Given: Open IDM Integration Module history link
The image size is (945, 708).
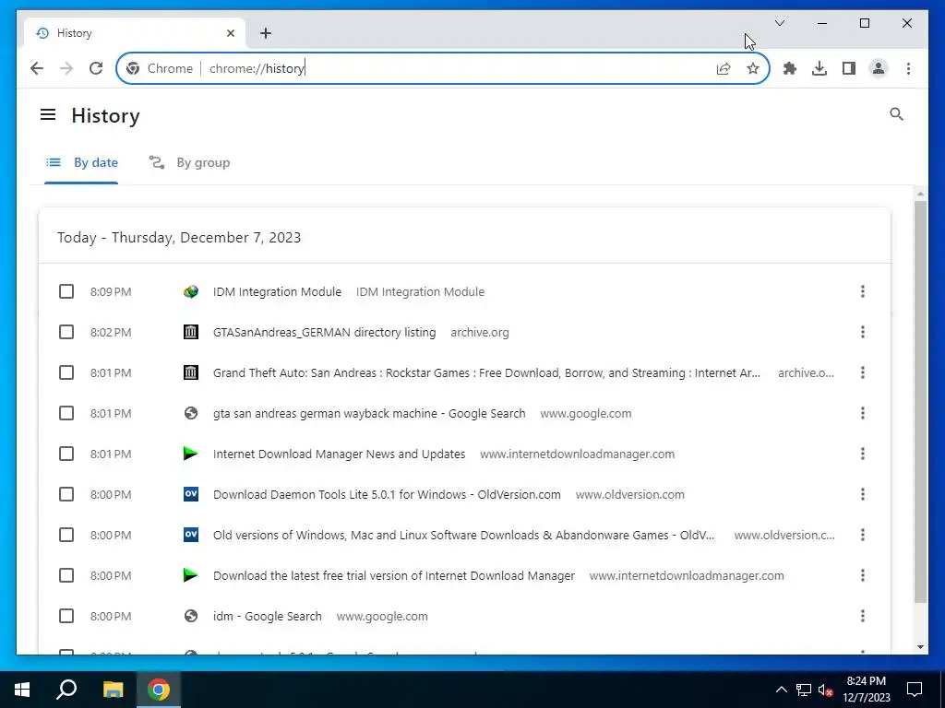Looking at the screenshot, I should pos(277,291).
